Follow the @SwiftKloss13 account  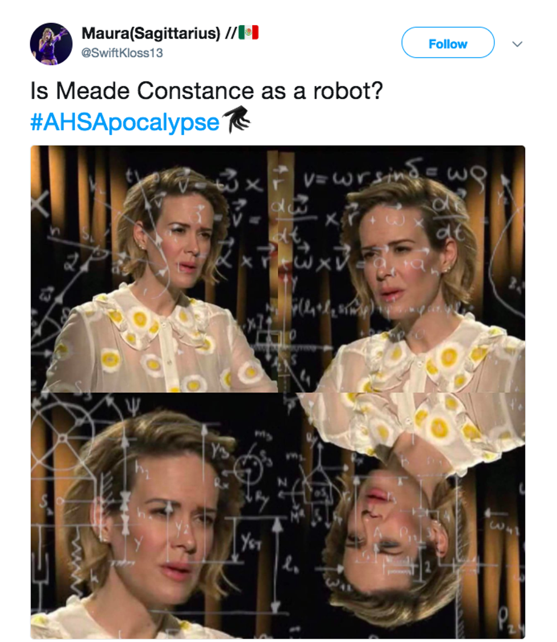click(x=448, y=43)
